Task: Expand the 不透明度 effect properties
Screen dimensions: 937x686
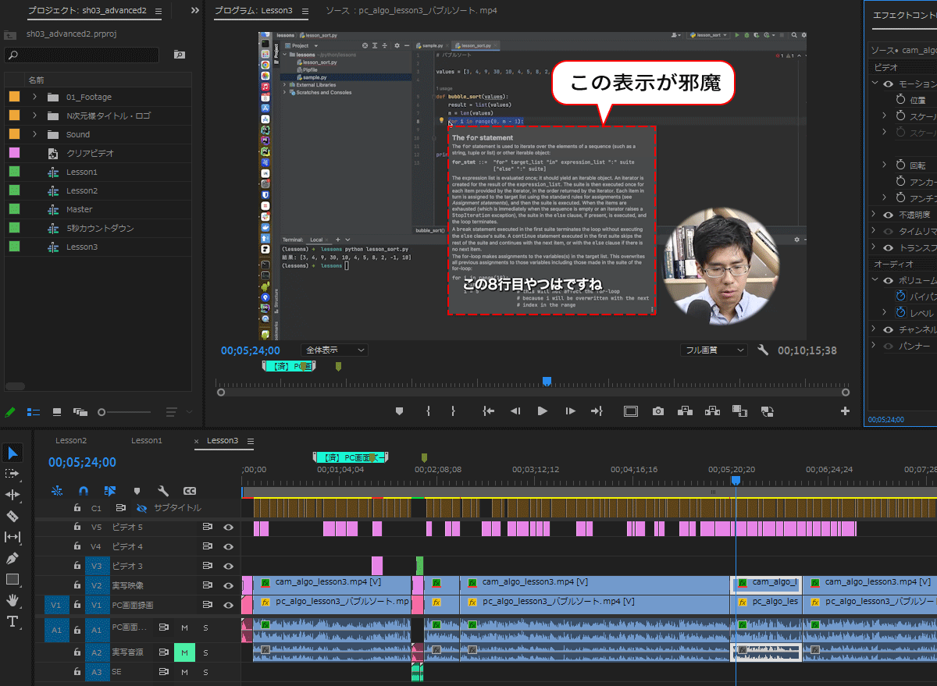Action: (874, 215)
